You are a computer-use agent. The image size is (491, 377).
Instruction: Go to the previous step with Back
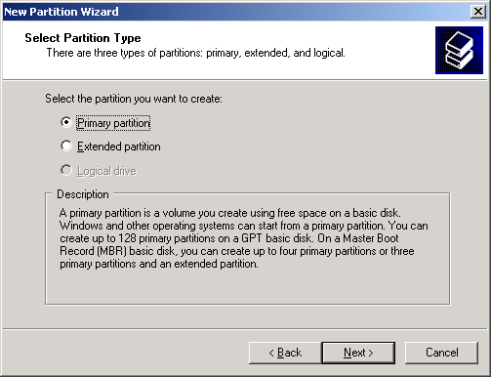(285, 353)
